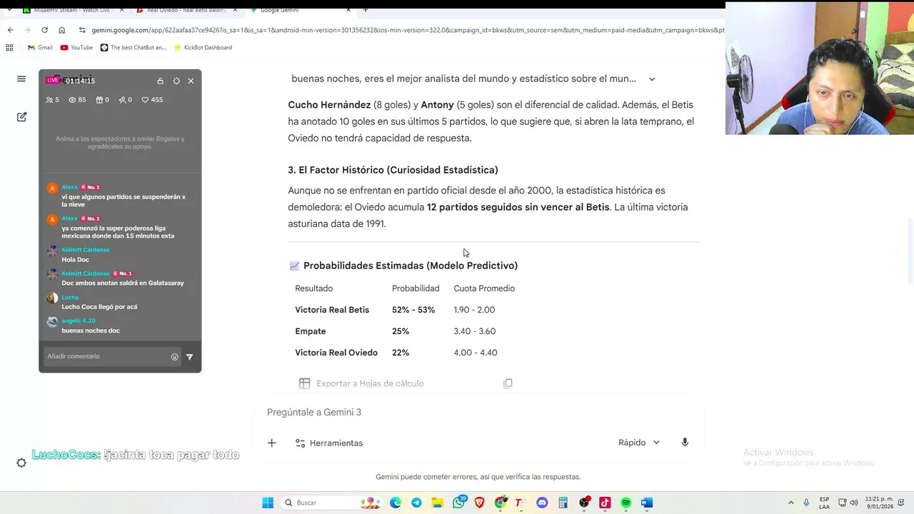Click the 'Empate' row label
914x514 pixels.
point(311,331)
